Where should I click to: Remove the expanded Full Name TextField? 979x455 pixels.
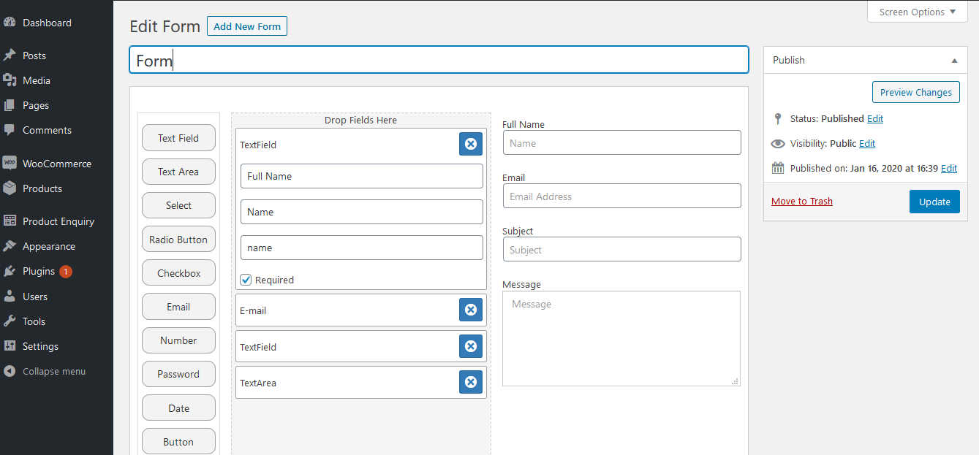[471, 144]
